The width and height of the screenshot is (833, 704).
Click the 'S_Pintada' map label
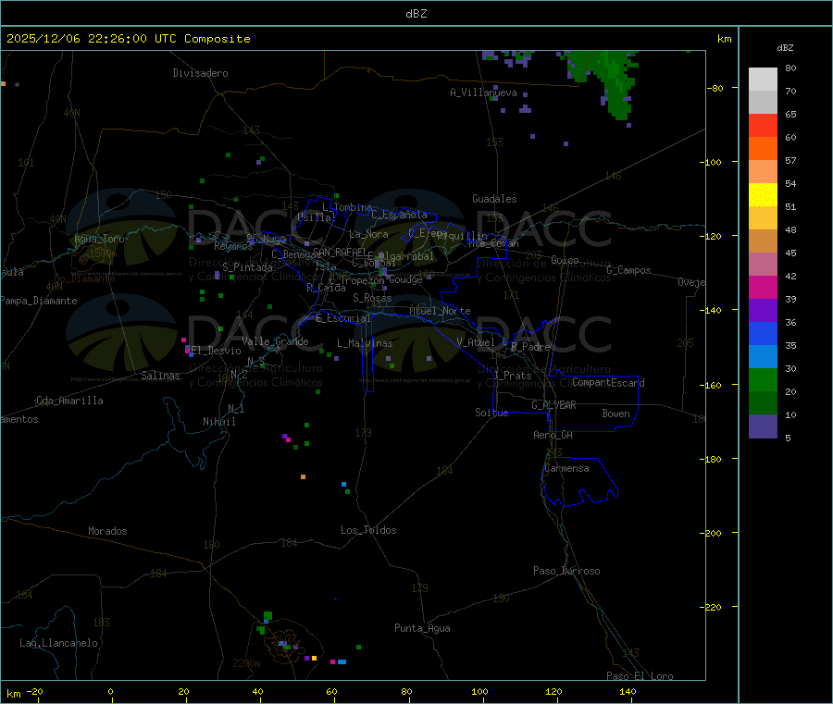[247, 267]
